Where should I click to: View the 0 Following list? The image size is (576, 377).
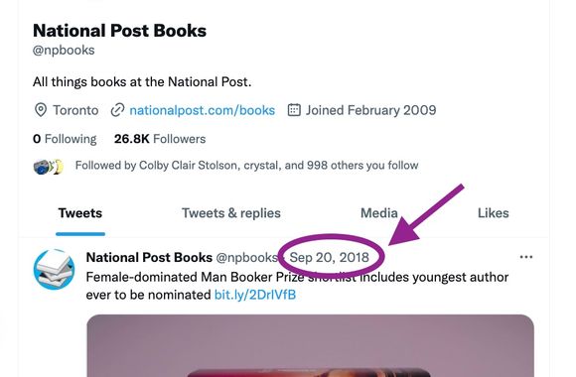(x=65, y=139)
